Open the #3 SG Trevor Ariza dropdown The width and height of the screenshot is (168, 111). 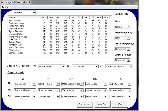pos(96,97)
